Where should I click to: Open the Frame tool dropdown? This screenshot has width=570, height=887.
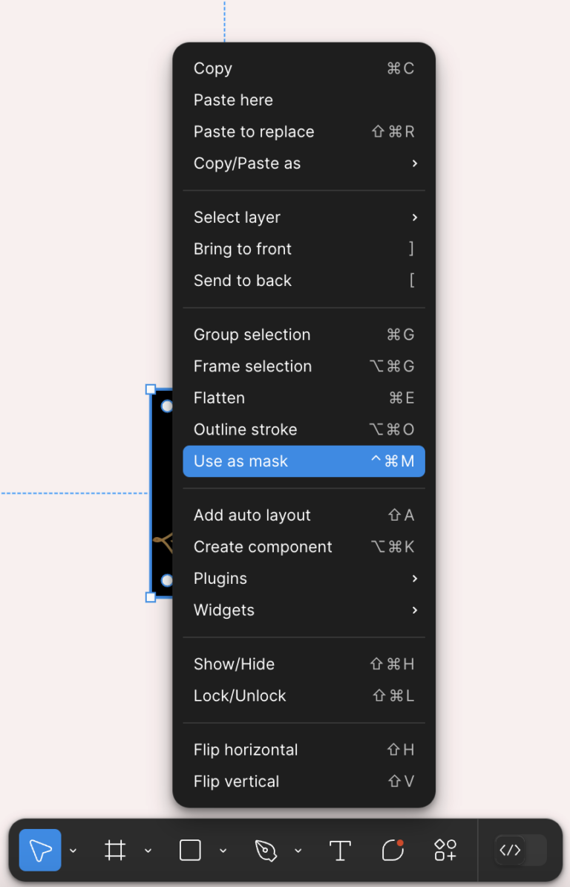(148, 850)
